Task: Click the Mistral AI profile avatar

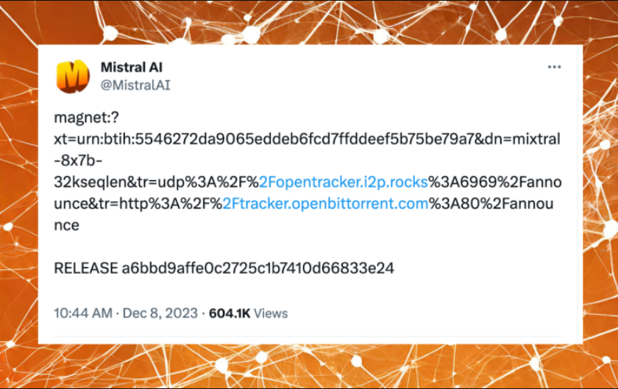Action: click(73, 76)
